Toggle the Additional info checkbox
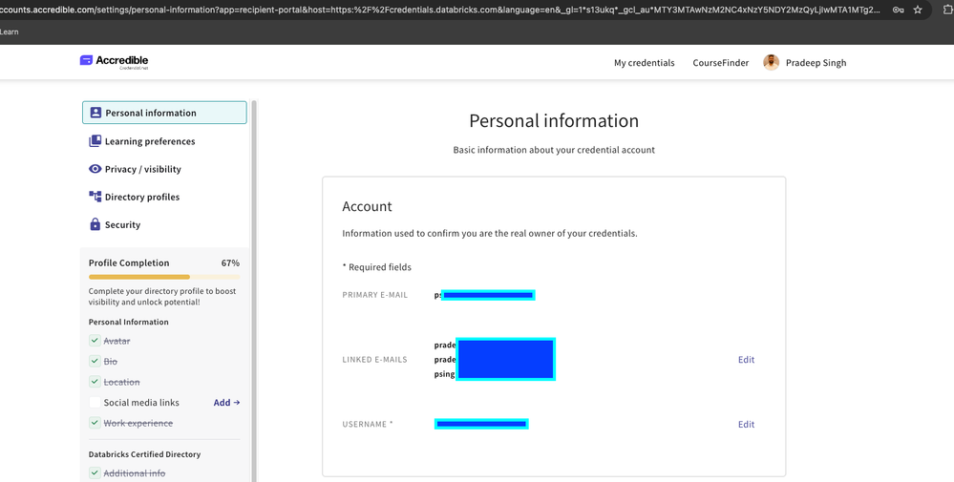The image size is (954, 482). (x=95, y=472)
